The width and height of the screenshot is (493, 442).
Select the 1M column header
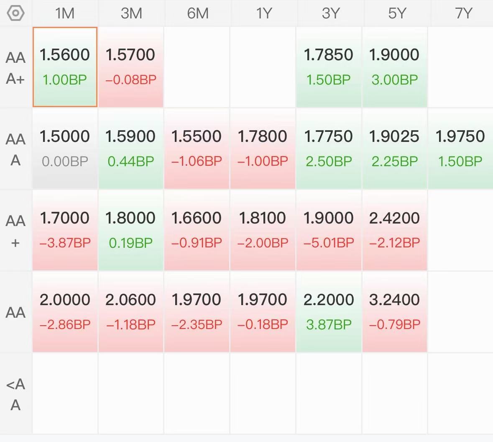coord(65,13)
